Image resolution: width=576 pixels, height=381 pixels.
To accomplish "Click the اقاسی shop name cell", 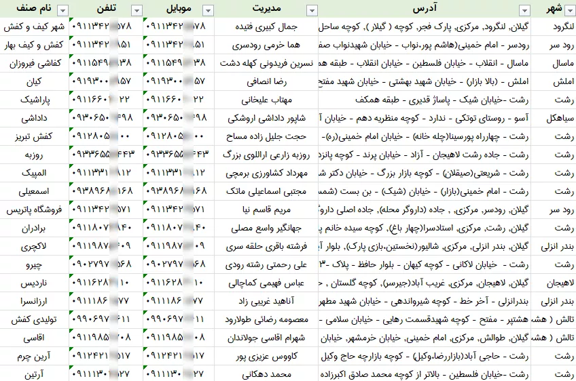I will coord(34,338).
